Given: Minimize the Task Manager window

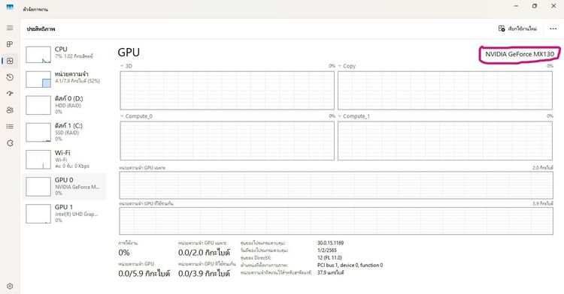Looking at the screenshot, I should point(517,6).
